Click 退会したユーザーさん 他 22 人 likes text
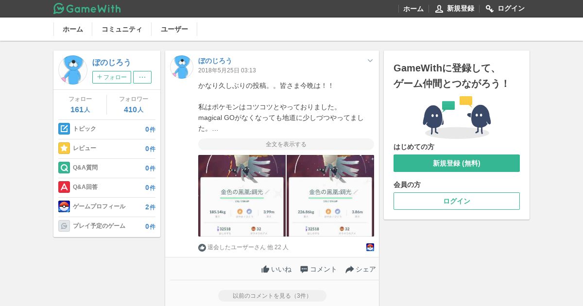This screenshot has width=583, height=306. (x=248, y=247)
